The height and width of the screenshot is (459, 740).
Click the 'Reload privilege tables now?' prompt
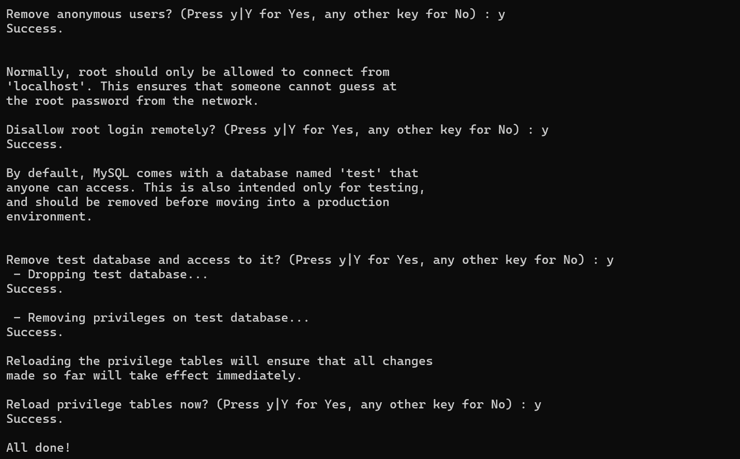coord(273,404)
